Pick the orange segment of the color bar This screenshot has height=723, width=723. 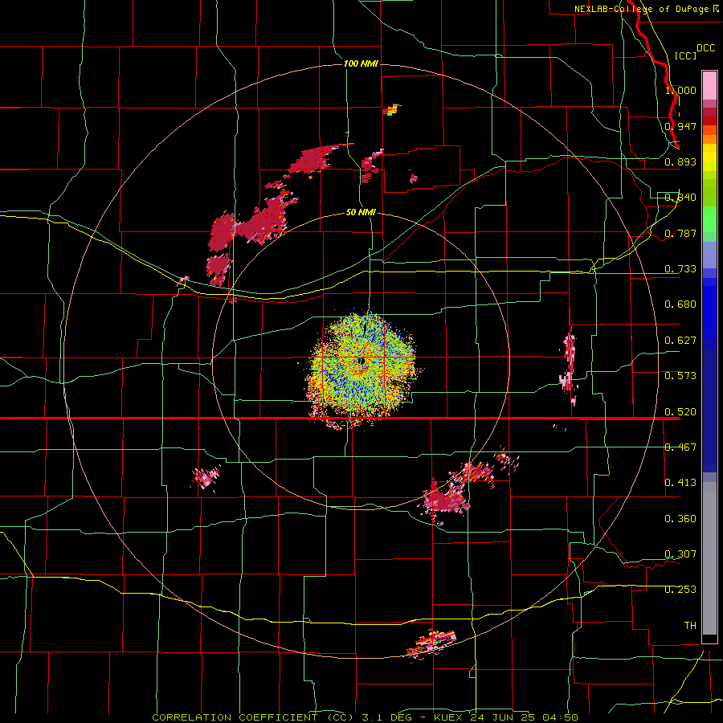pyautogui.click(x=709, y=138)
